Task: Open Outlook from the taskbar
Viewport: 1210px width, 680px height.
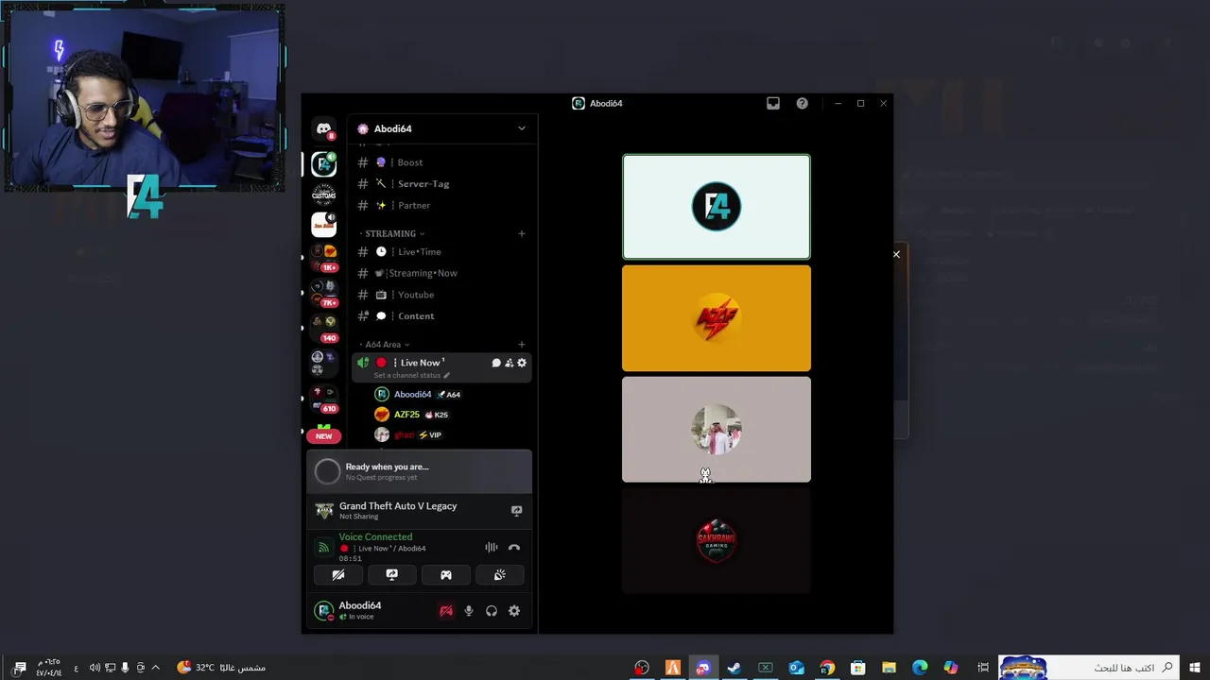Action: click(x=796, y=668)
